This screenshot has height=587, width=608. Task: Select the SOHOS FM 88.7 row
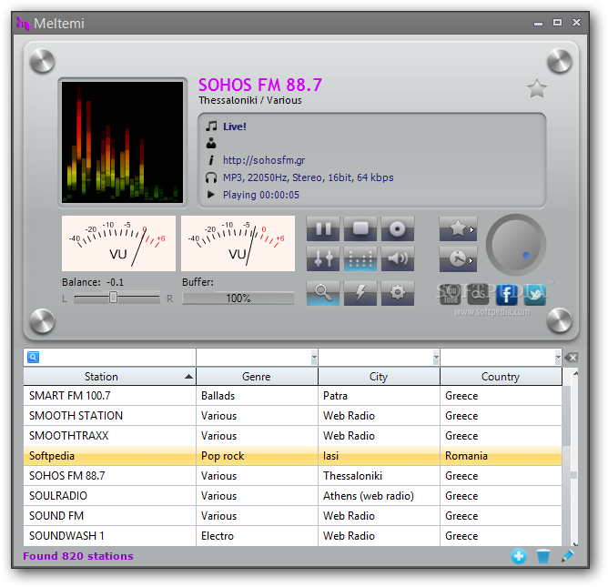click(x=292, y=476)
